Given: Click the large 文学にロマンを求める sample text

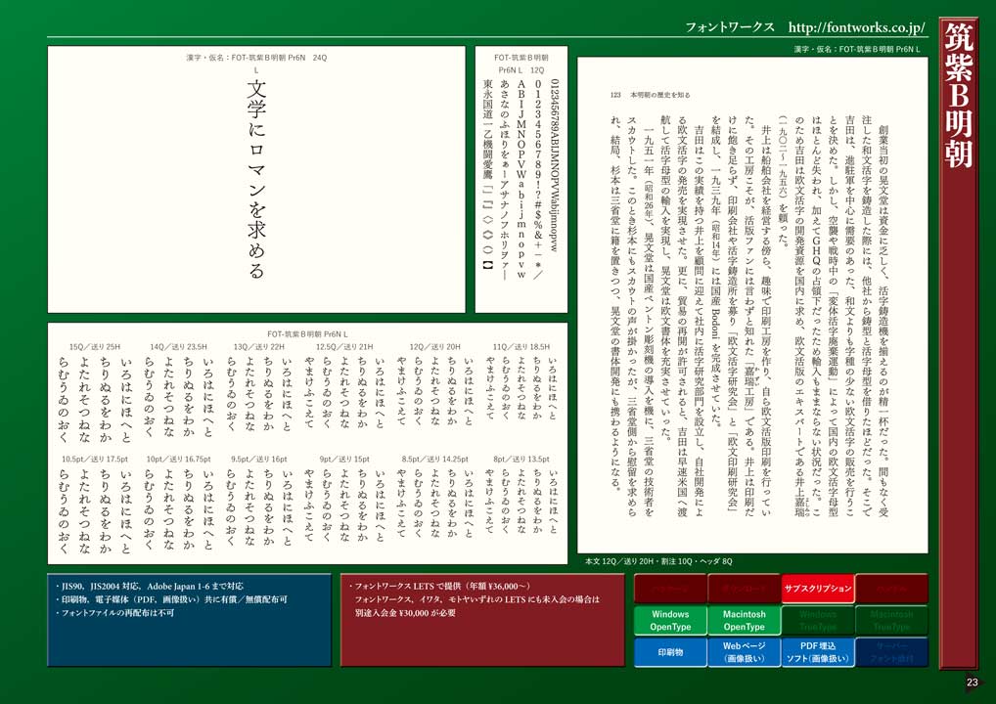Looking at the screenshot, I should [256, 179].
